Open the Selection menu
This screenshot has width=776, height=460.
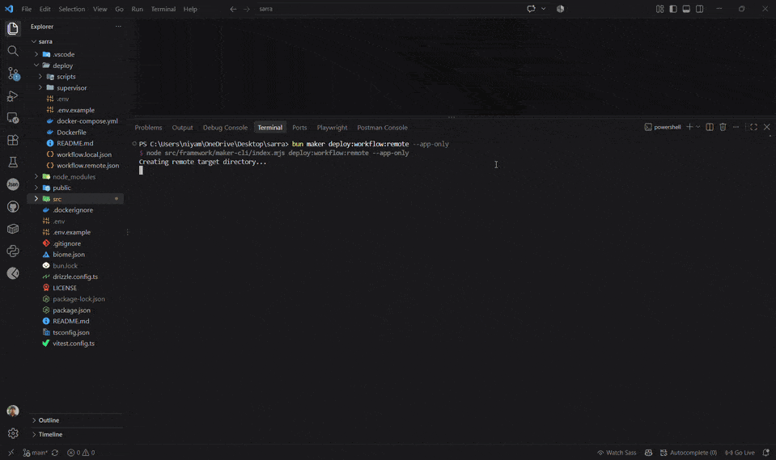[x=71, y=9]
